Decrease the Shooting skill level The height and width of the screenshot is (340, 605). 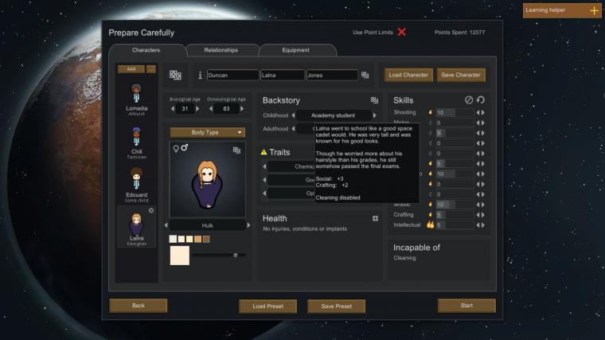click(x=478, y=113)
